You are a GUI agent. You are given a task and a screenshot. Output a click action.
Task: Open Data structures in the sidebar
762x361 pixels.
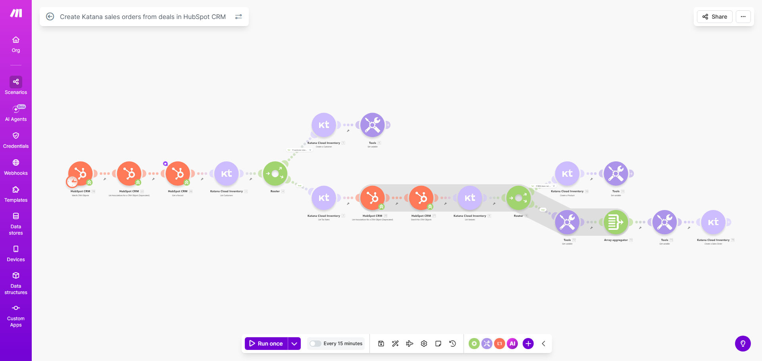point(16,283)
